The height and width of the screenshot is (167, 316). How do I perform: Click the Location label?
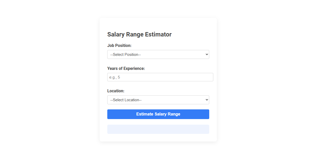pos(116,91)
